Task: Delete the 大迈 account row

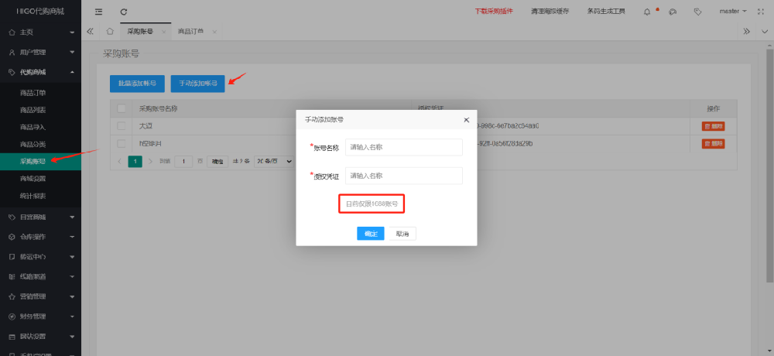Action: click(714, 126)
